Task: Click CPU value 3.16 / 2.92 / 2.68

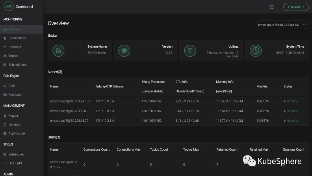Action: tap(187, 121)
